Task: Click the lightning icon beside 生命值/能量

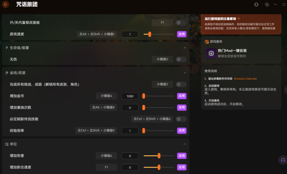Action: pyautogui.click(x=7, y=48)
